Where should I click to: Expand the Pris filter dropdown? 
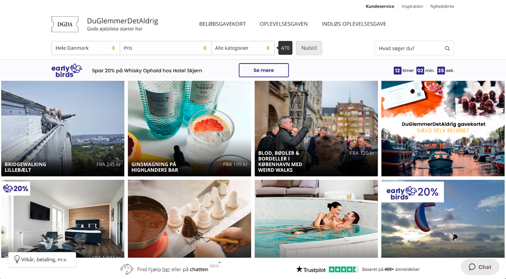(x=165, y=48)
